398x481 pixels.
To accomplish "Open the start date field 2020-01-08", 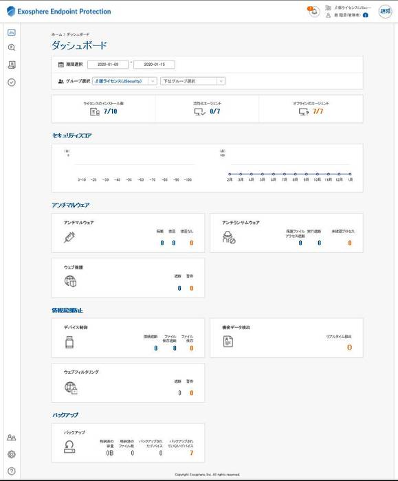I will coord(108,65).
